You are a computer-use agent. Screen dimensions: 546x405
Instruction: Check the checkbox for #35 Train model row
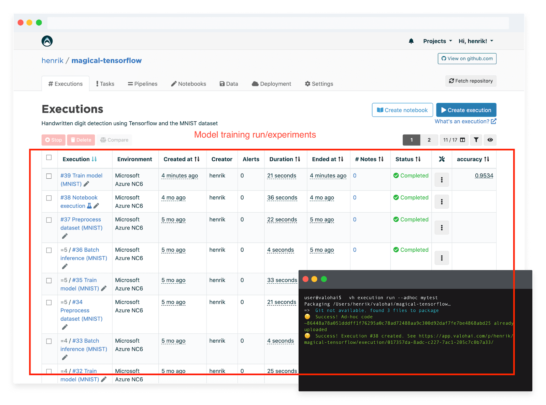click(x=49, y=280)
